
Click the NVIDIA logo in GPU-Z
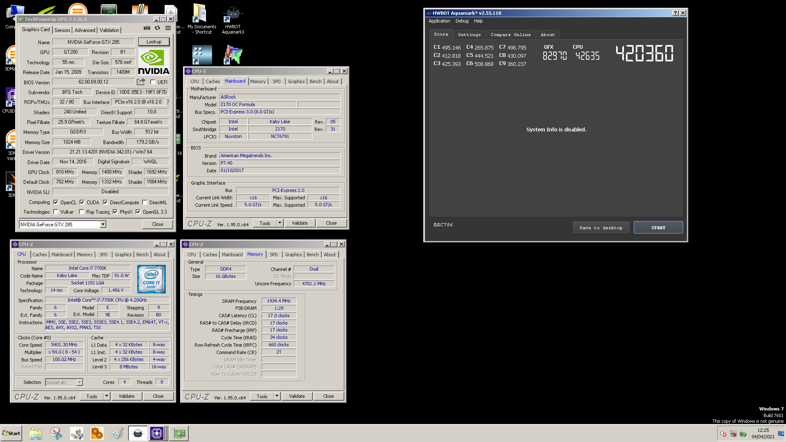tap(154, 62)
